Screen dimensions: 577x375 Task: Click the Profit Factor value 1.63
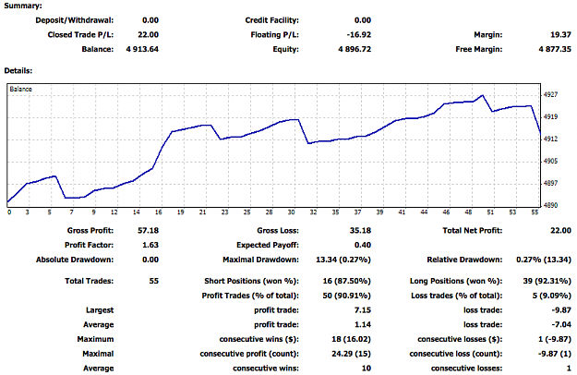(x=150, y=245)
